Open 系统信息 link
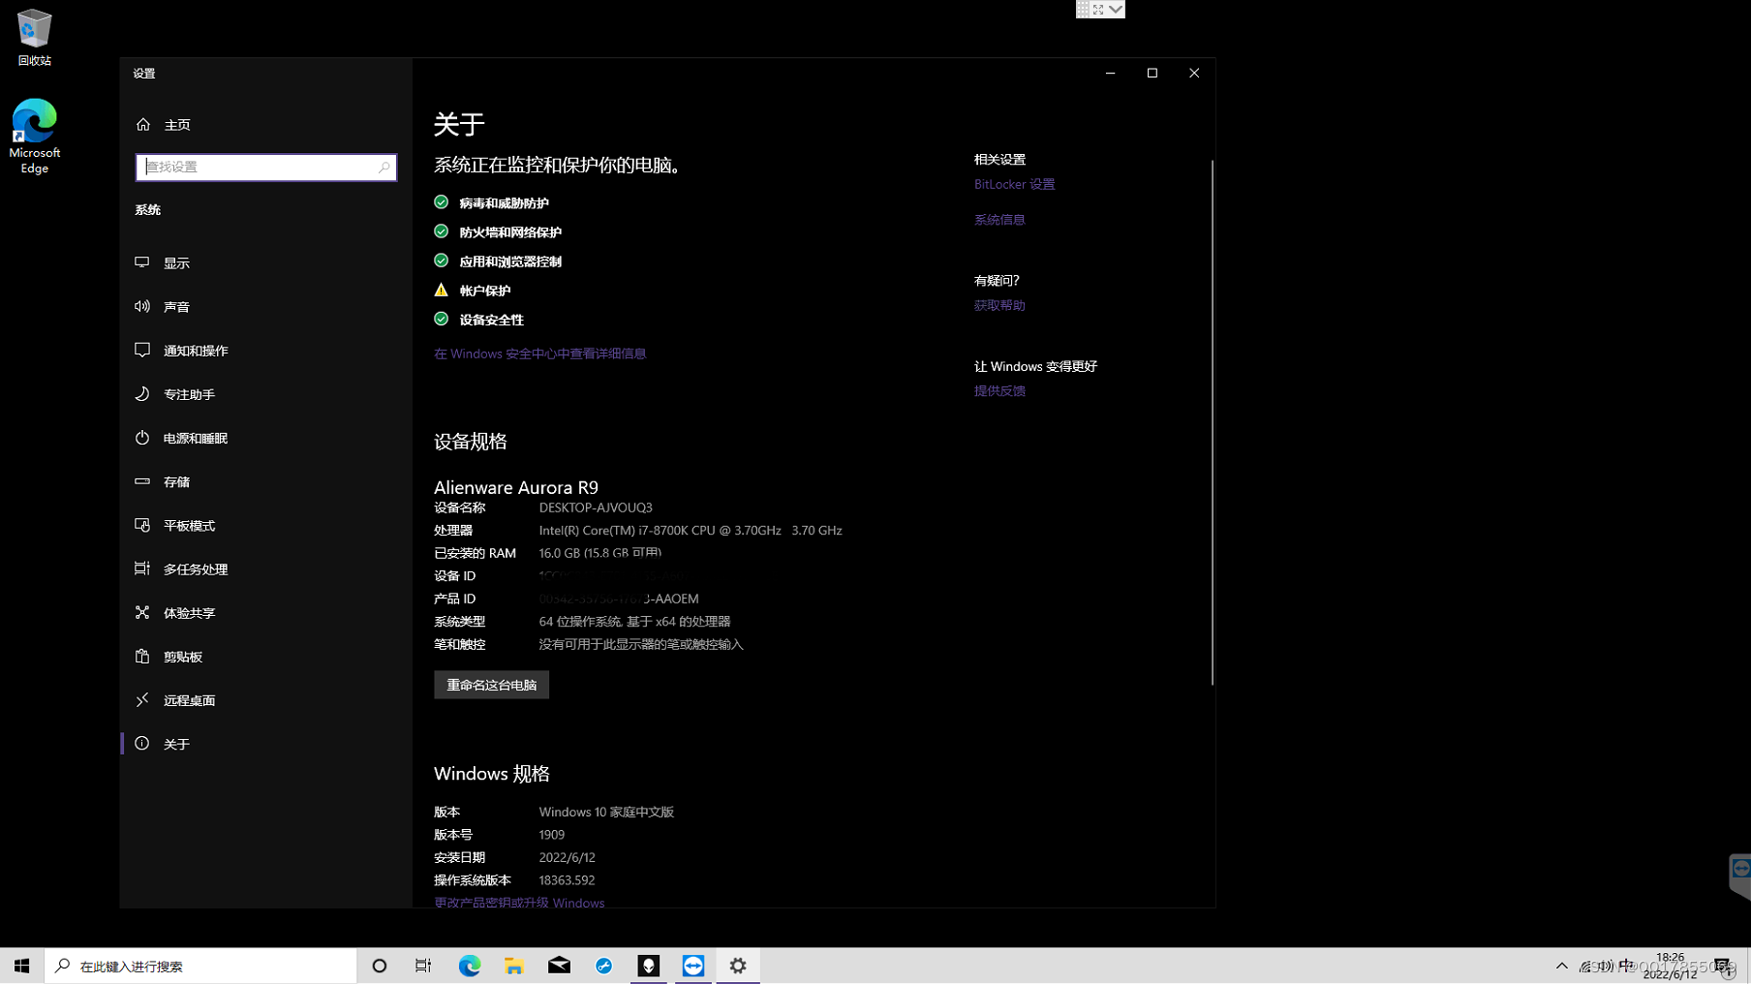Screen dimensions: 1751x984 999,220
